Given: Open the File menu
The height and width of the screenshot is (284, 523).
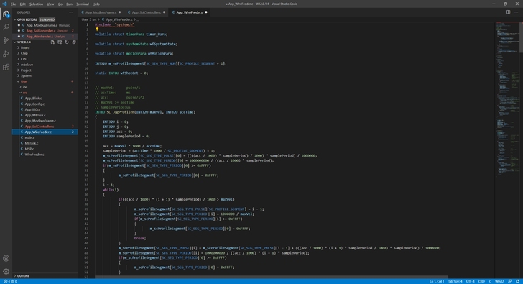Looking at the screenshot, I should point(14,4).
